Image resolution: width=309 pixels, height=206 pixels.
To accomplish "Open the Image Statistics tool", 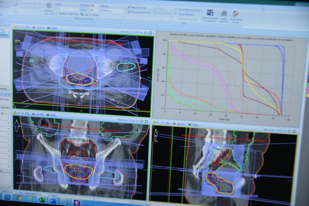I will coord(224,14).
